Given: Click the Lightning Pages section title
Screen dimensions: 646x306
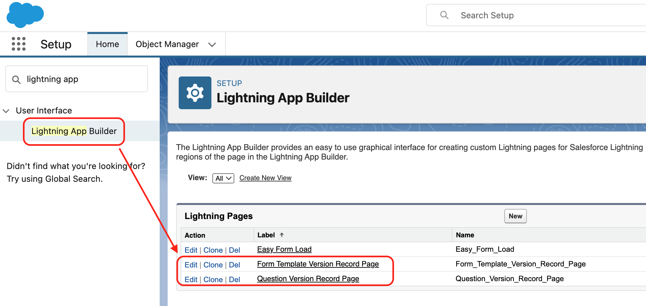Looking at the screenshot, I should point(219,216).
